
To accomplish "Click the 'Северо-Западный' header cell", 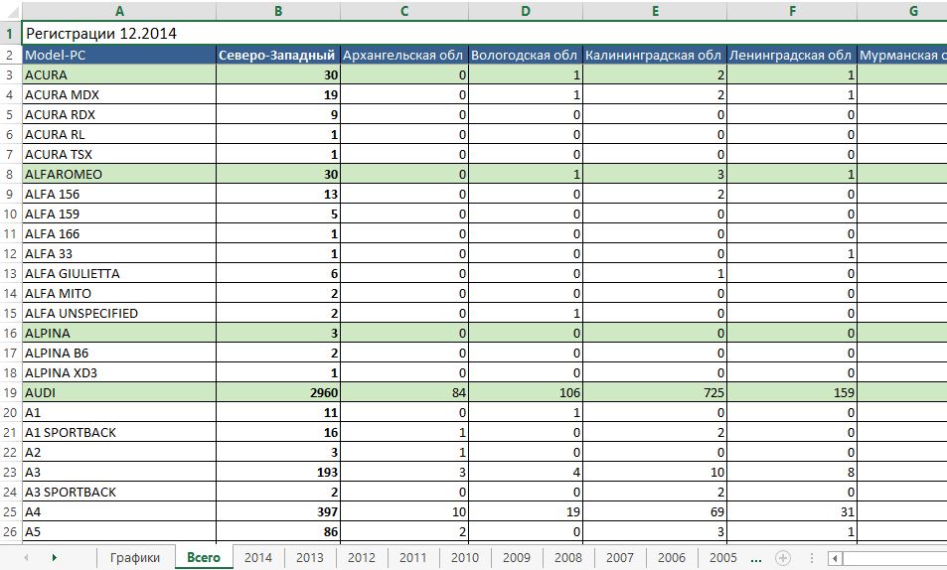I will click(278, 55).
